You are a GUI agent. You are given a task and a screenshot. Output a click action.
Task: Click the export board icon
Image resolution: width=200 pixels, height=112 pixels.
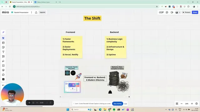pyautogui.click(x=36, y=12)
